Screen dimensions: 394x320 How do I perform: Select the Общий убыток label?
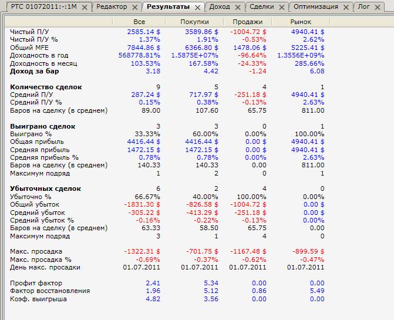[35, 204]
